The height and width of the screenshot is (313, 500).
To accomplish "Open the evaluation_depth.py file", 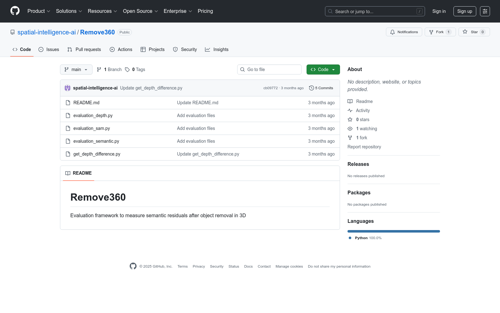I will [93, 115].
